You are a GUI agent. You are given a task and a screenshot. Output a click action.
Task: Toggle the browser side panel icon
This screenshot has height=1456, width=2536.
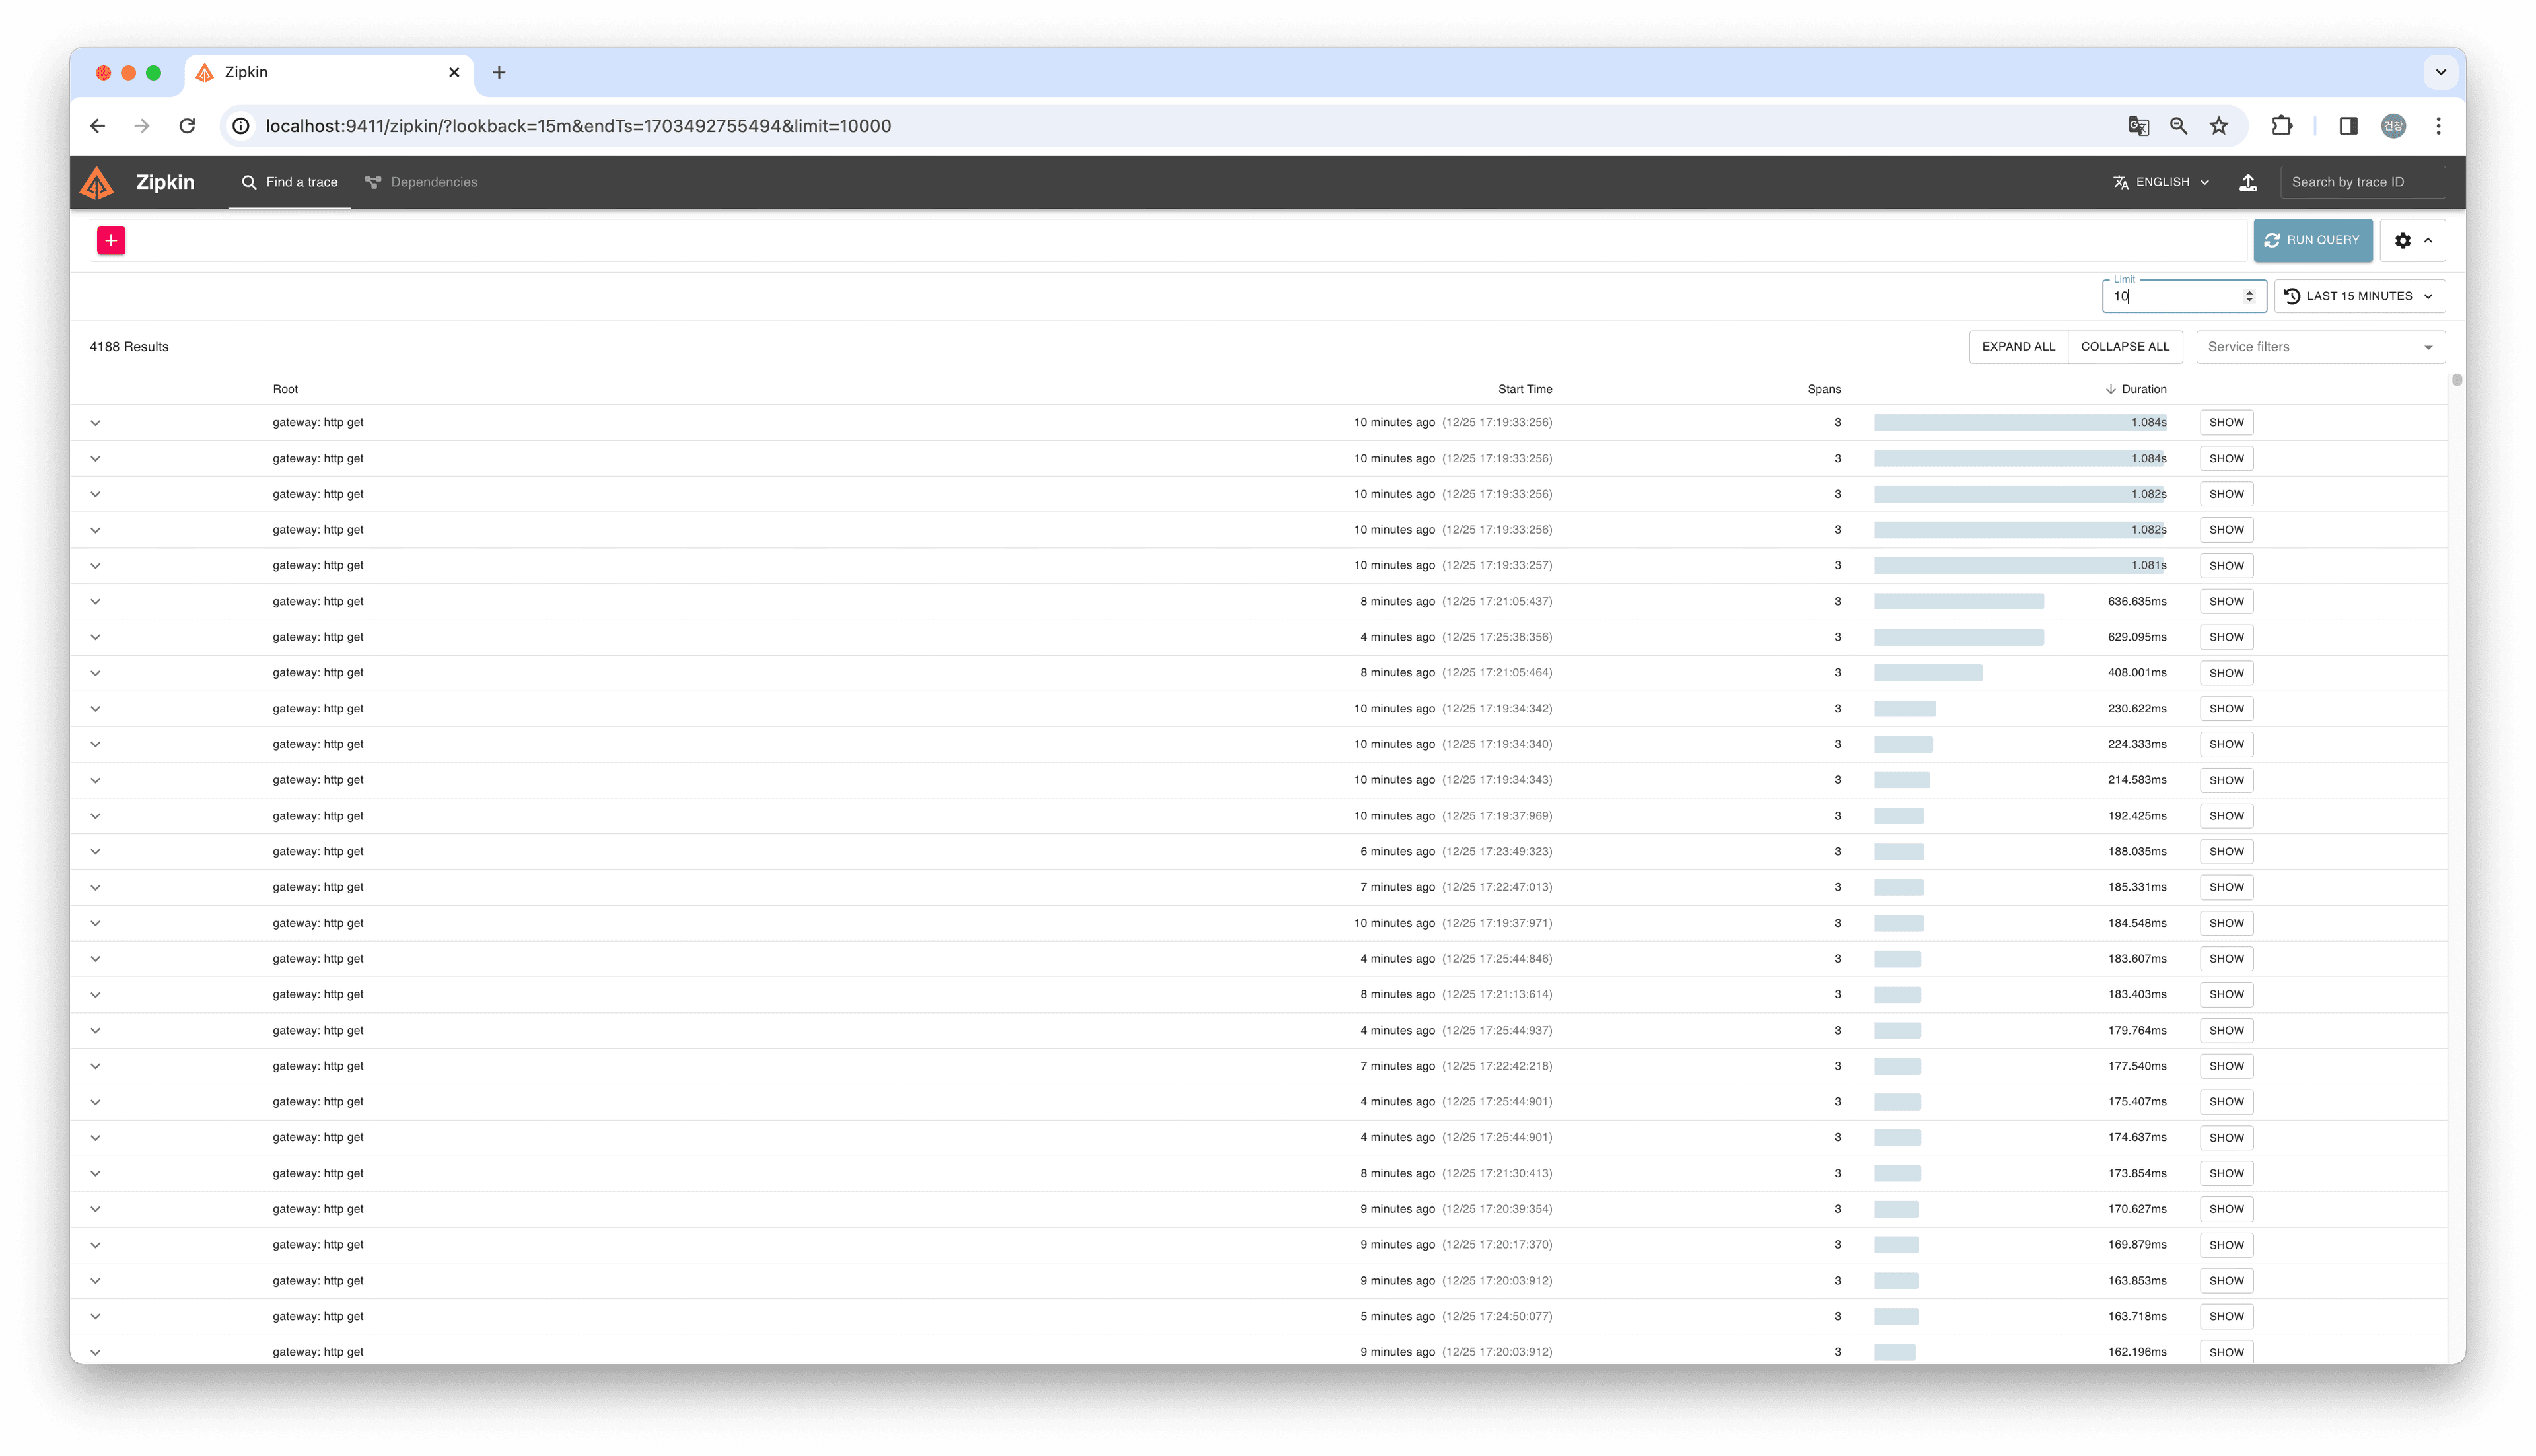coord(2348,126)
